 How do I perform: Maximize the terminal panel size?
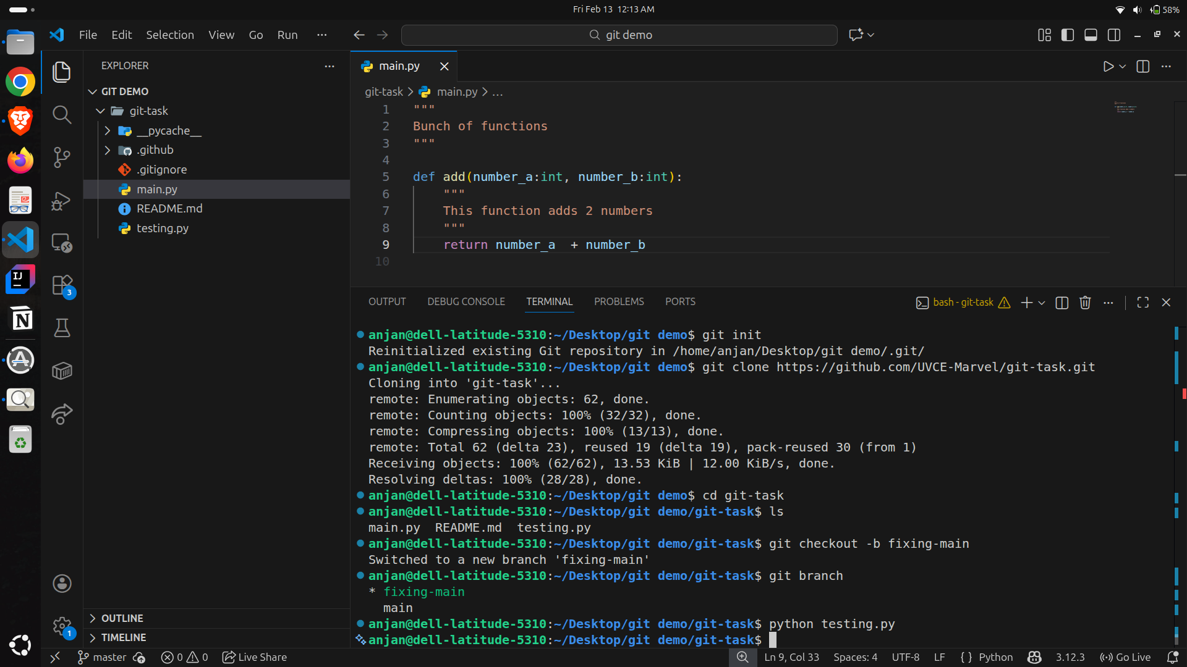1142,303
